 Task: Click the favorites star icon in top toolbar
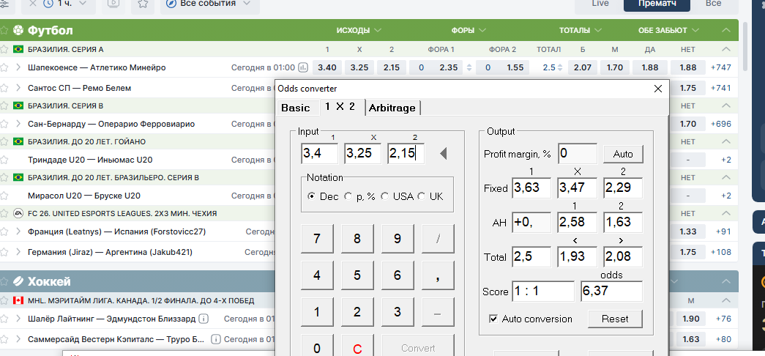pyautogui.click(x=142, y=4)
